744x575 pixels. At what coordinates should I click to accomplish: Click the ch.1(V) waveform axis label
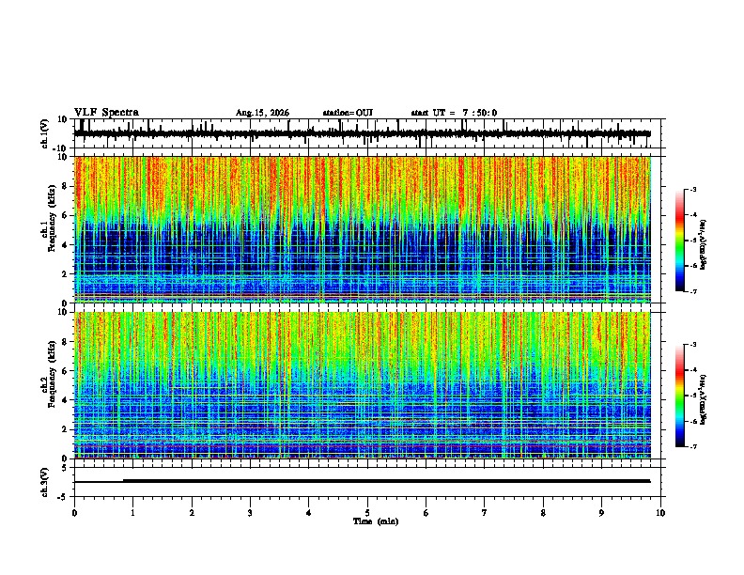click(x=45, y=133)
